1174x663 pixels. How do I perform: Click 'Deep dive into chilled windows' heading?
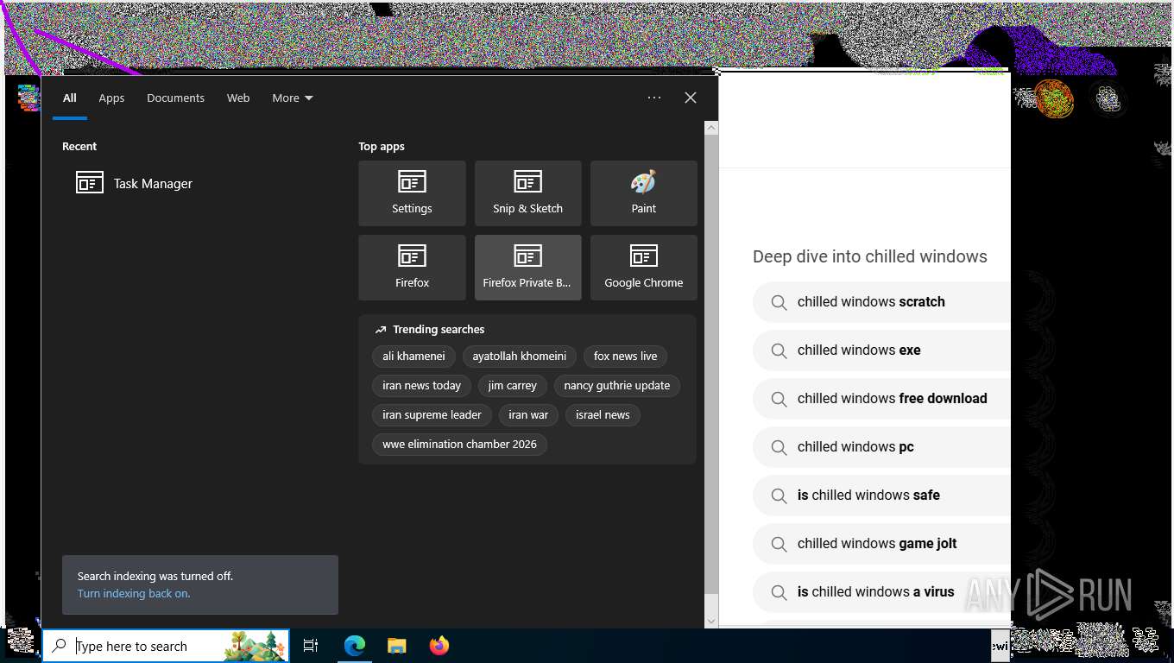pos(870,256)
